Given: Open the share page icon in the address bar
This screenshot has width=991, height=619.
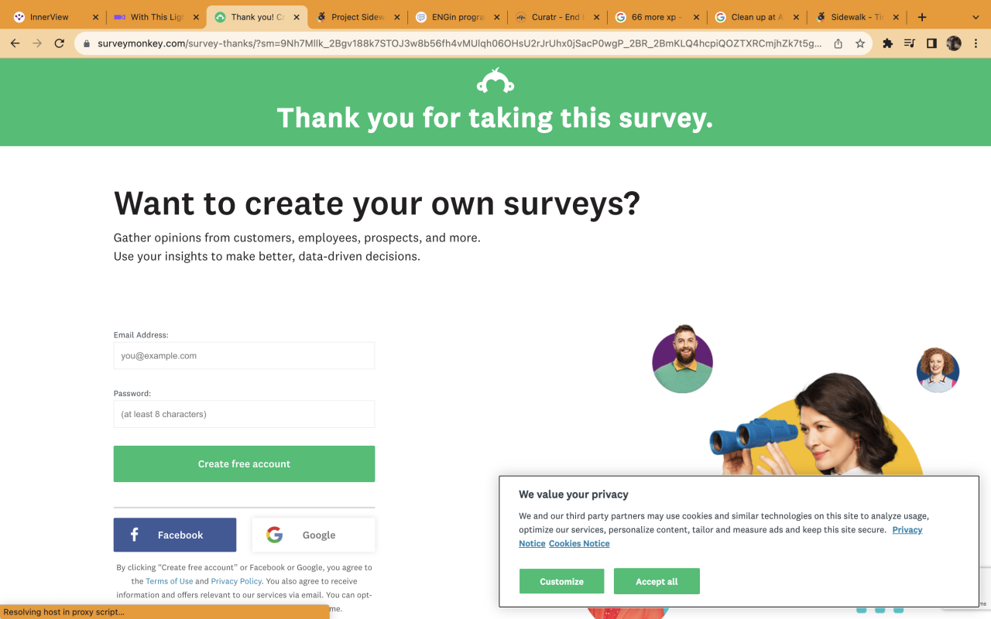Looking at the screenshot, I should click(838, 43).
